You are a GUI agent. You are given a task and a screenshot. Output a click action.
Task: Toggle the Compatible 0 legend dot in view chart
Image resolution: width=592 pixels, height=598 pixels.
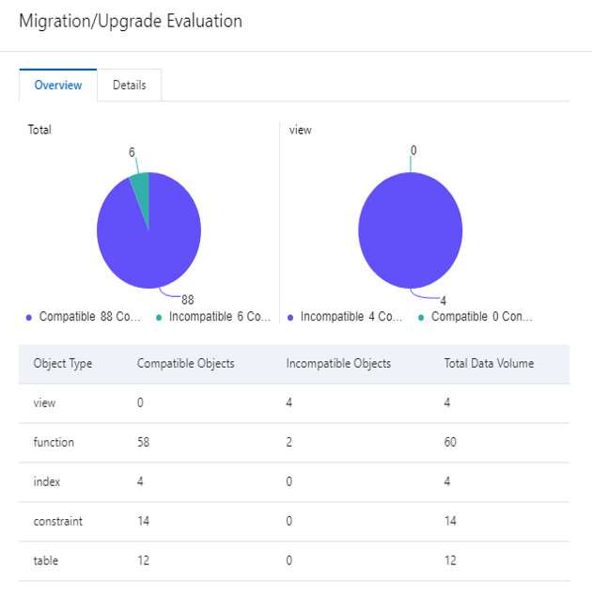coord(422,318)
